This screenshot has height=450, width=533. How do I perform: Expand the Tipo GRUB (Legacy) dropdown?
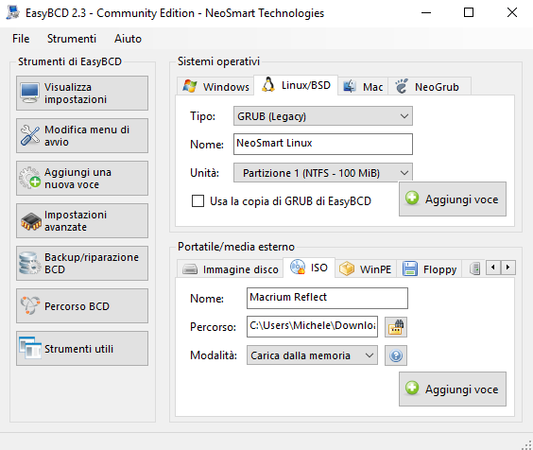point(323,116)
